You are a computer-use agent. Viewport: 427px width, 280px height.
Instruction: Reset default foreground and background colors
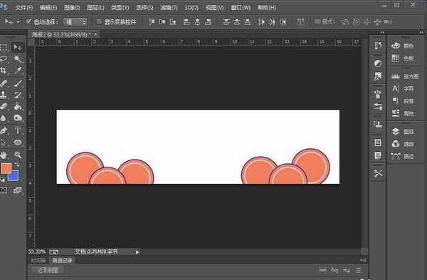point(2,180)
